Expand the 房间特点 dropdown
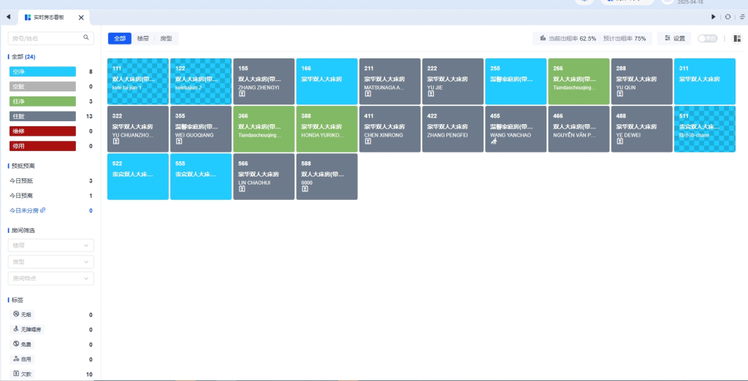The image size is (748, 381). 51,278
